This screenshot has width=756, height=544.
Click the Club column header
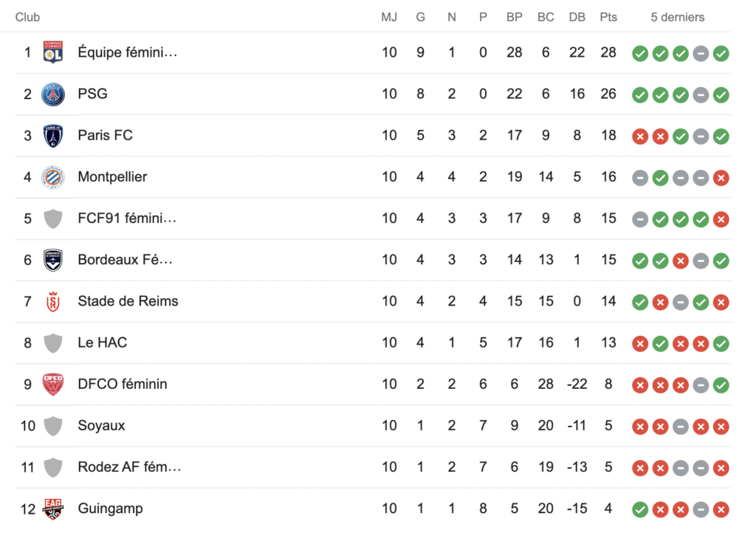(27, 18)
